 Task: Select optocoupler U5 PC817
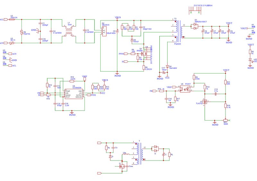click(185, 89)
